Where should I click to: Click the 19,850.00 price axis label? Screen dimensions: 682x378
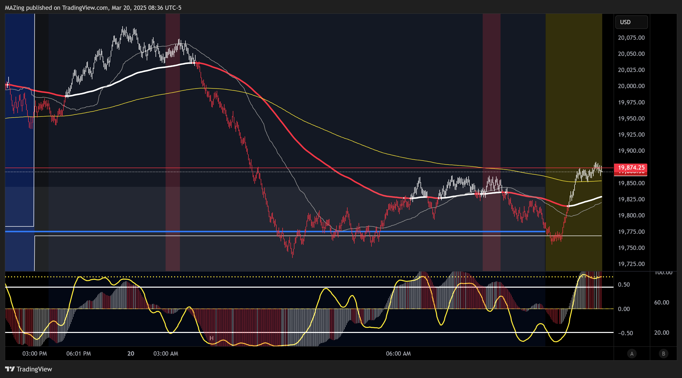[x=631, y=183]
